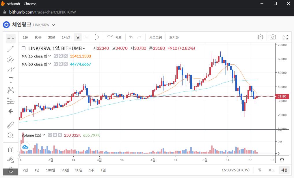Click the 초기화 reset button
The width and height of the screenshot is (294, 178).
coord(174,37)
